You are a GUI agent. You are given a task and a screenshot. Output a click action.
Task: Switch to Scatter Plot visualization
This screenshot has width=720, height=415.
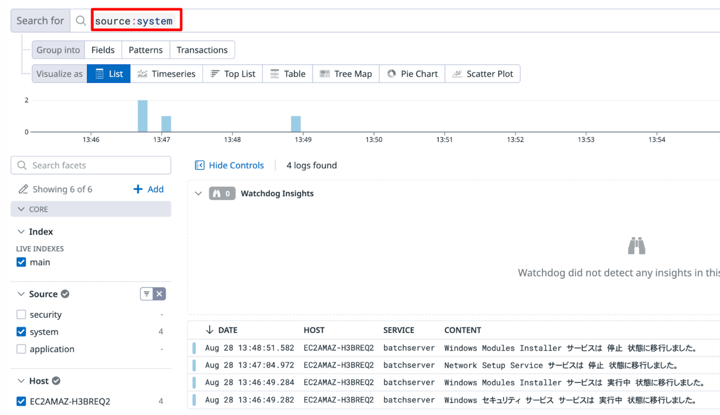pos(483,74)
